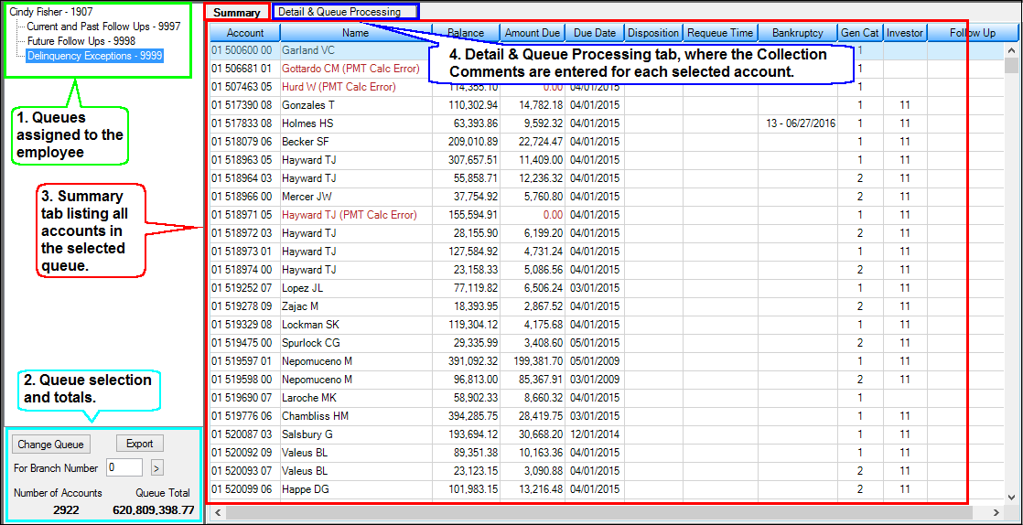Open Current and Past Follow Ups - 9997 queue

coord(103,27)
